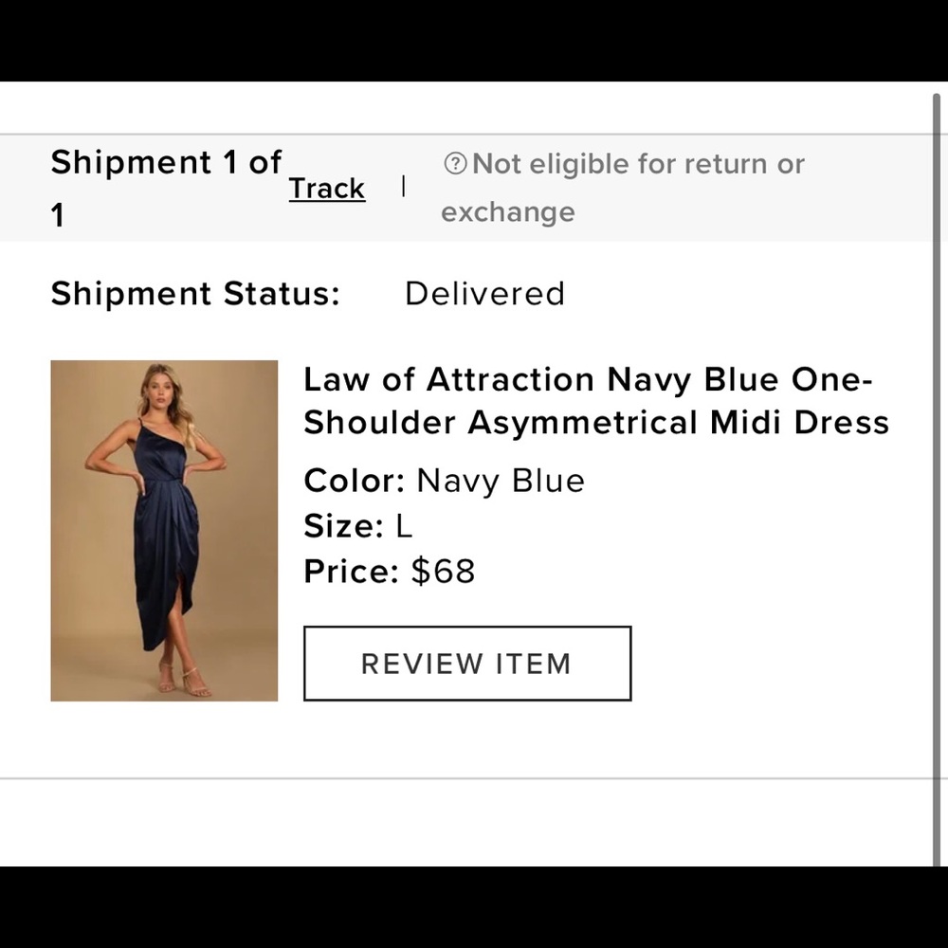Open the Track shipment link
The height and width of the screenshot is (948, 948).
click(x=326, y=188)
